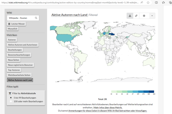Open the Letzter Monat time range selector
172x114 pixels.
(x=16, y=24)
